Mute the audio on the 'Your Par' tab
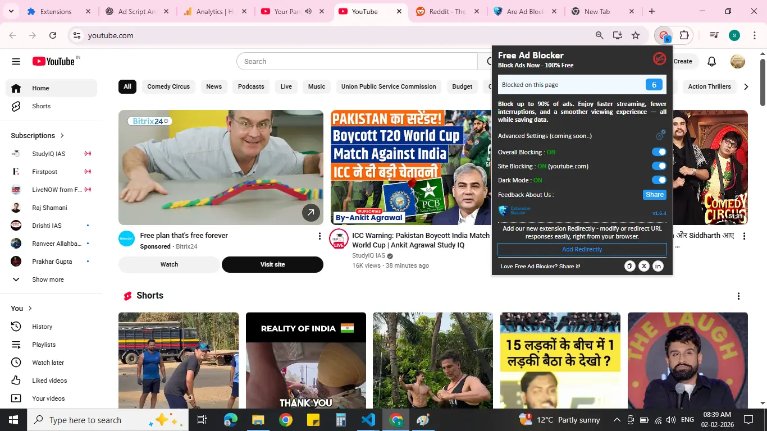The width and height of the screenshot is (767, 431). point(308,11)
